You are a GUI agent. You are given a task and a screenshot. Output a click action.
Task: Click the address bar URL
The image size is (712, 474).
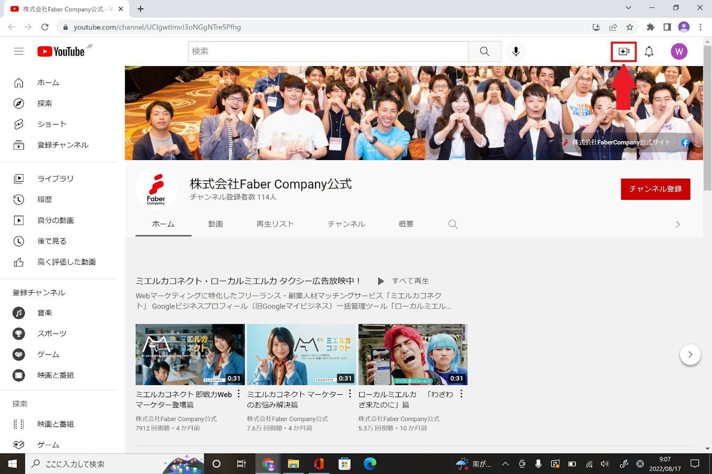[x=157, y=27]
